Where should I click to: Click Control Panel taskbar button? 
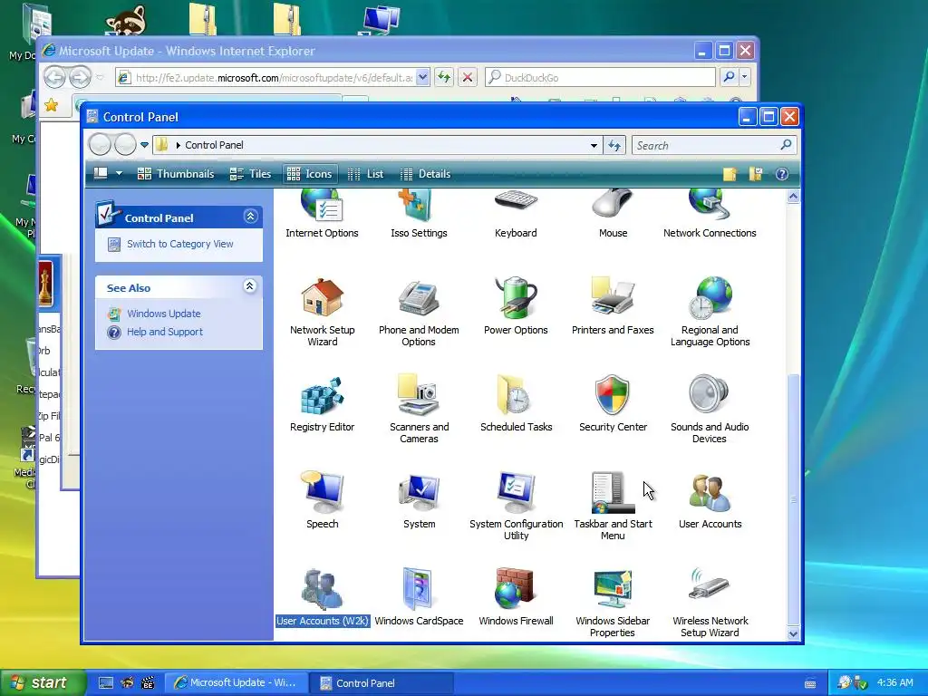[x=382, y=683]
